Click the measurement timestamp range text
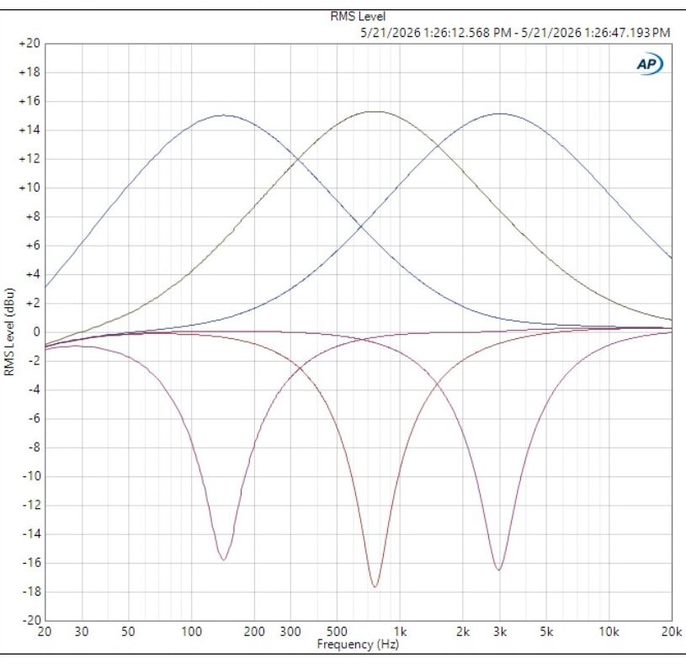The width and height of the screenshot is (686, 668). point(515,33)
